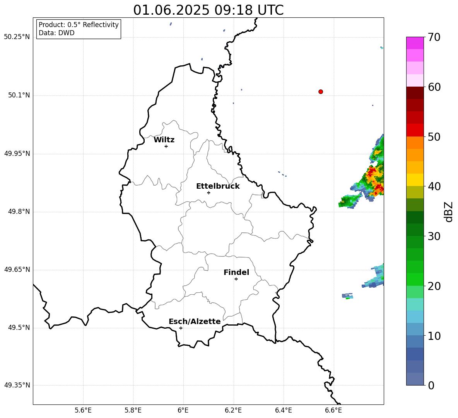The width and height of the screenshot is (458, 418).
Task: Click the dark red swatch just below 60 dBZ
Action: pyautogui.click(x=415, y=93)
